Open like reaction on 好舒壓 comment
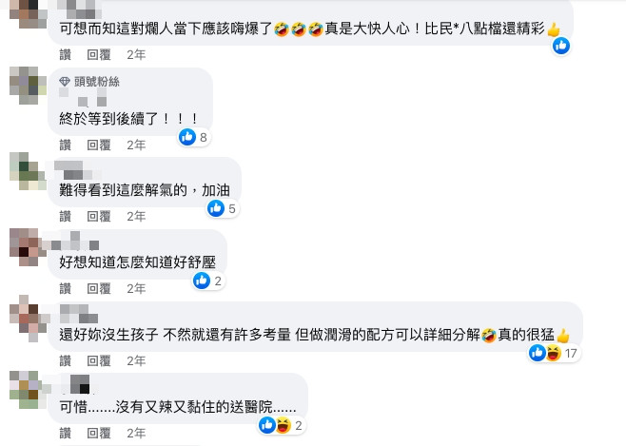The width and height of the screenshot is (626, 446). pyautogui.click(x=202, y=281)
